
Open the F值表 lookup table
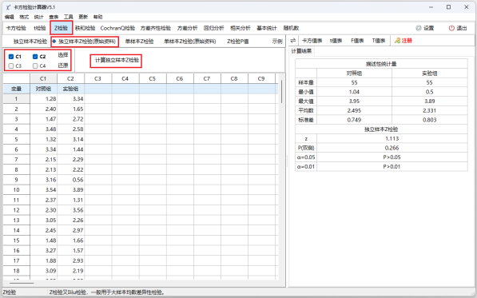(357, 41)
